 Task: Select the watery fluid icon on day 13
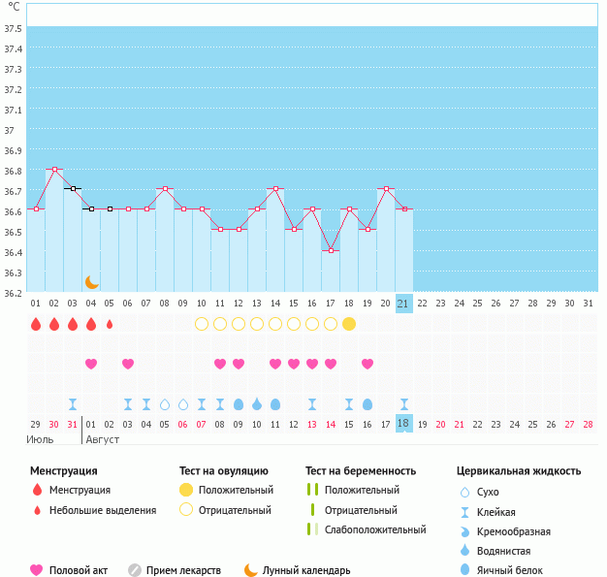click(257, 403)
